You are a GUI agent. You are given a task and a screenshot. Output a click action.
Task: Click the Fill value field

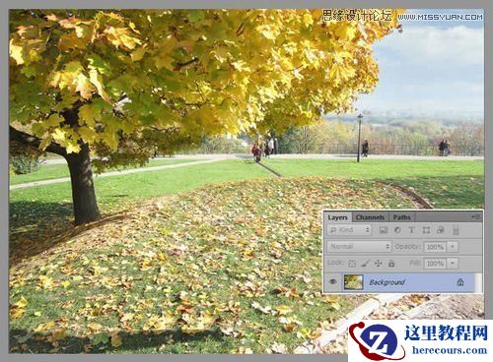point(435,264)
